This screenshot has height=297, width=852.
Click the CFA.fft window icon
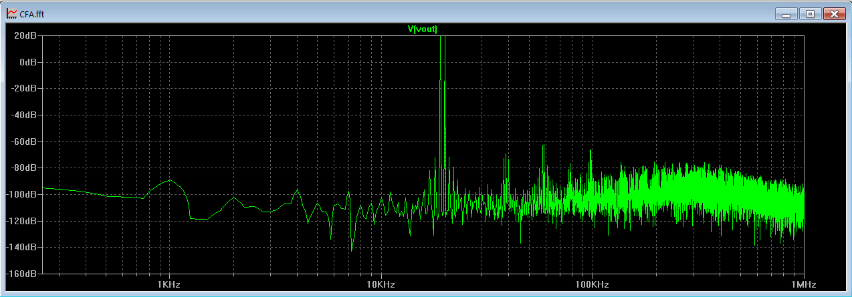coord(11,13)
